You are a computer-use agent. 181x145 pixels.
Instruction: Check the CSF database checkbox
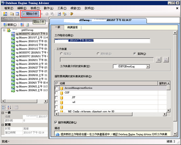pyautogui.click(x=57, y=93)
